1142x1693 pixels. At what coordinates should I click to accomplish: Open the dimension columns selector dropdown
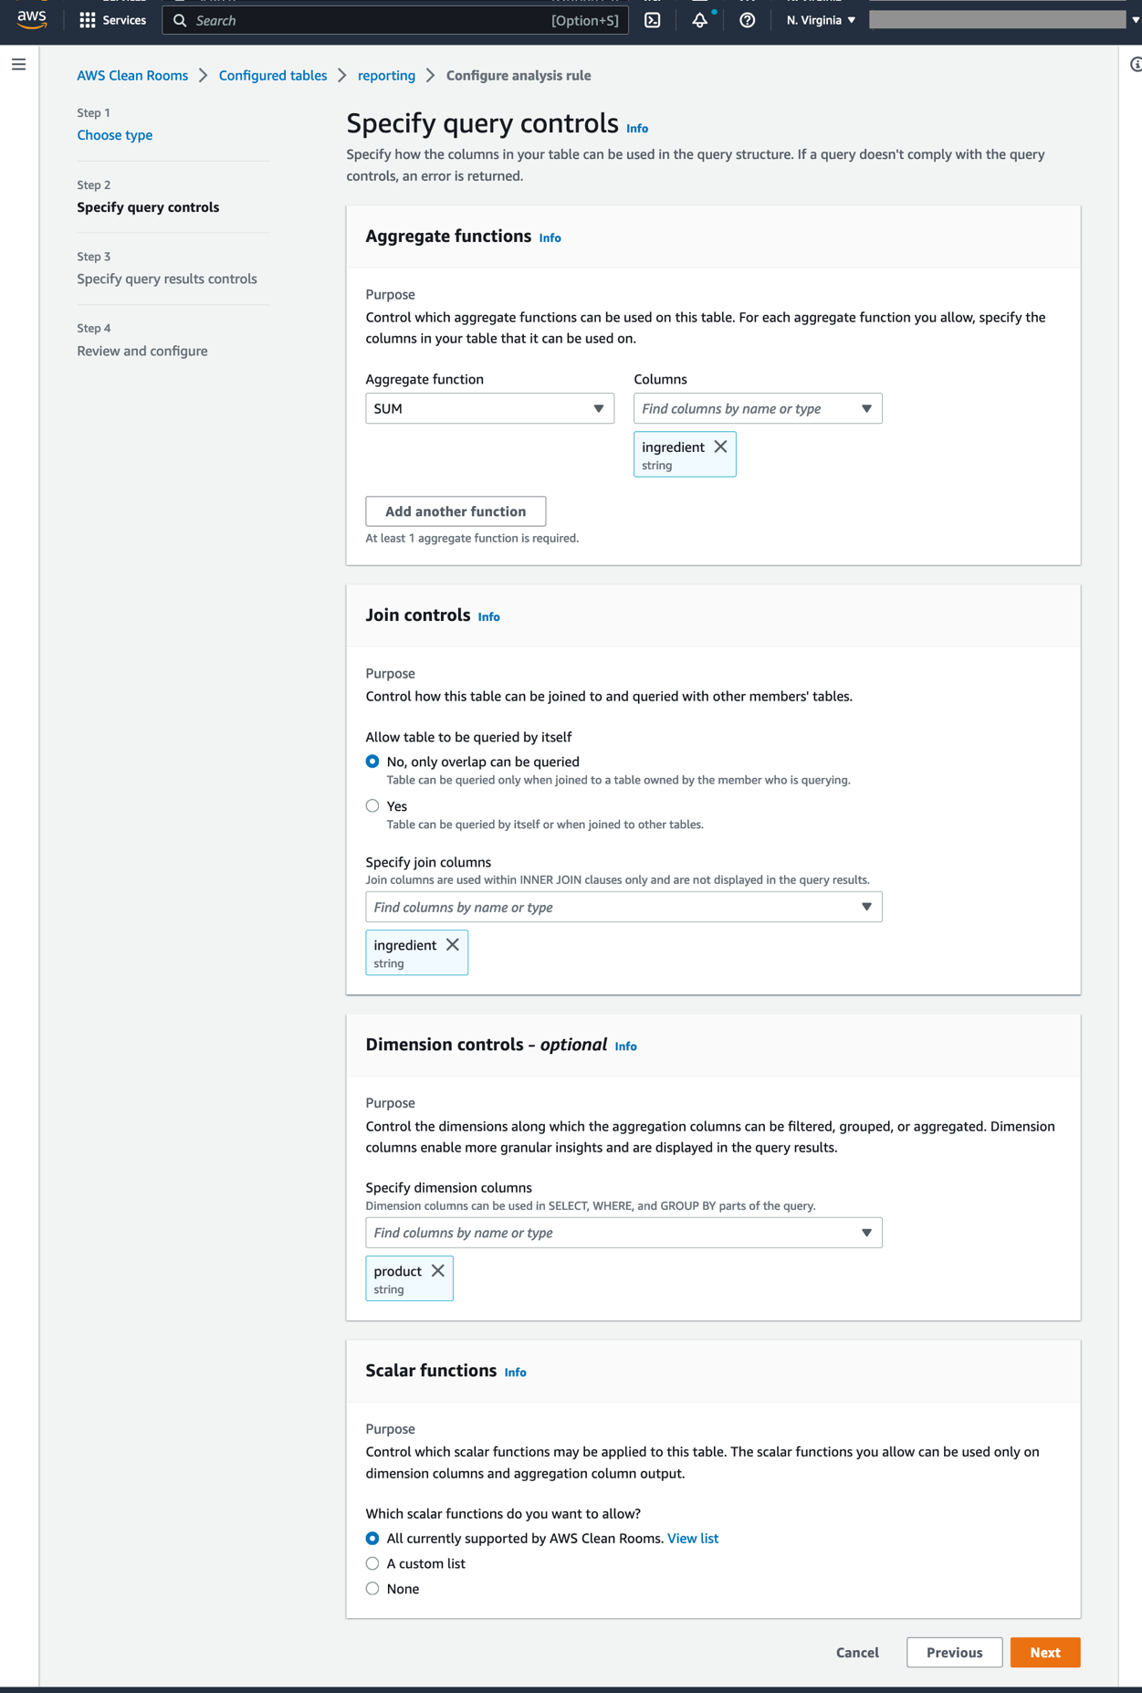623,1232
